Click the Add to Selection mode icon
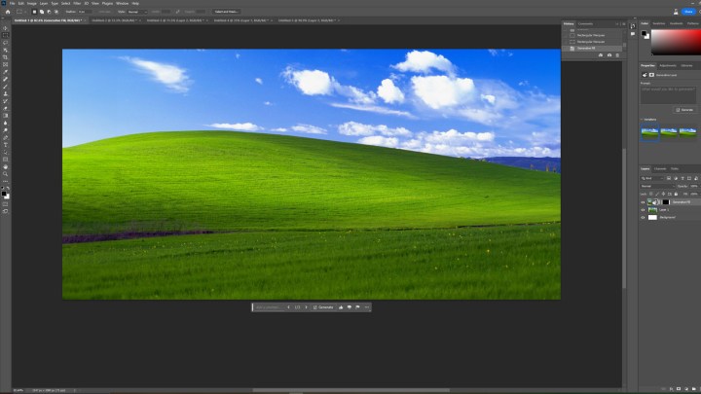 click(42, 12)
